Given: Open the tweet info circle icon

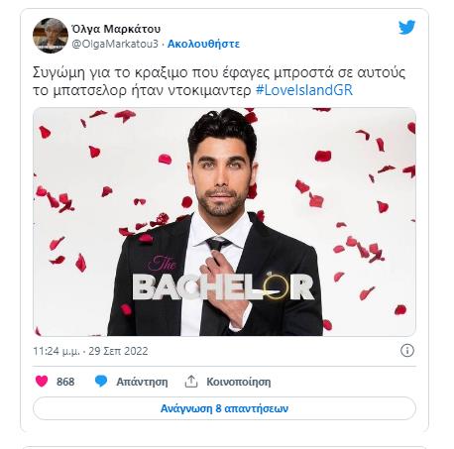Looking at the screenshot, I should click(x=407, y=350).
